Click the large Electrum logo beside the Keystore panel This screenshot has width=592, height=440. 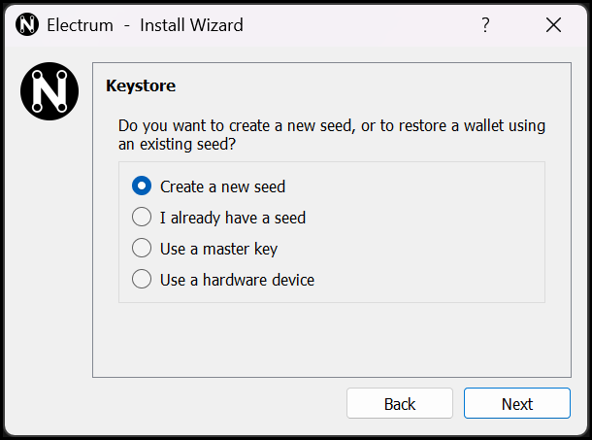[x=49, y=92]
